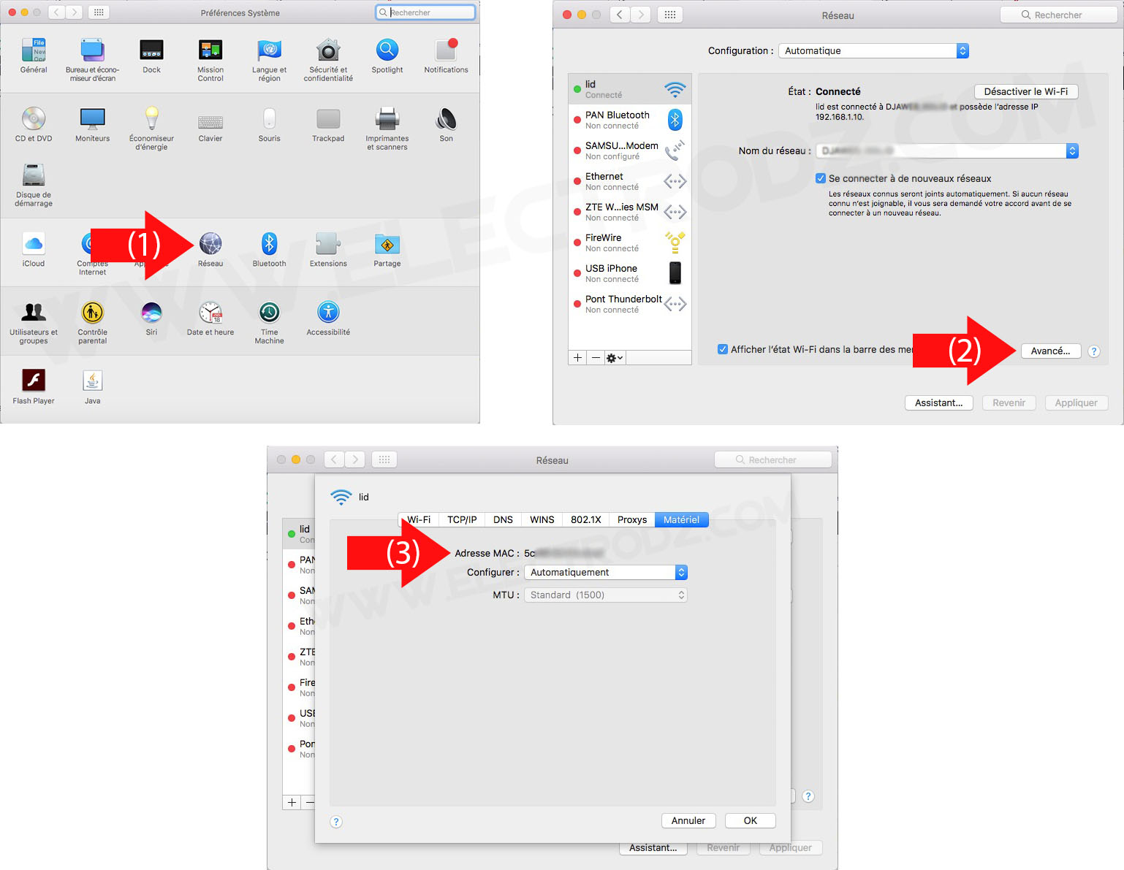Select PAN Bluetooth service in list
The image size is (1124, 870).
(630, 120)
